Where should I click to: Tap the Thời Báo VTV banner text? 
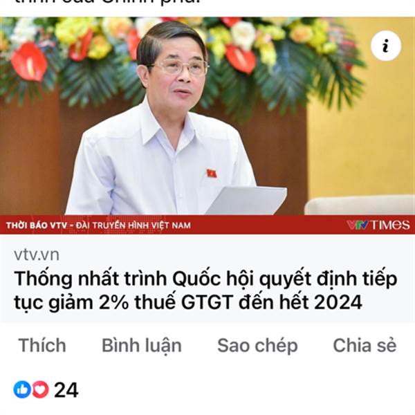pyautogui.click(x=98, y=225)
